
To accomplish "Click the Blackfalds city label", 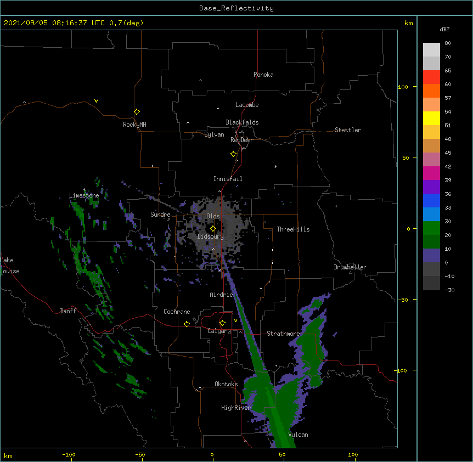I will [x=242, y=122].
